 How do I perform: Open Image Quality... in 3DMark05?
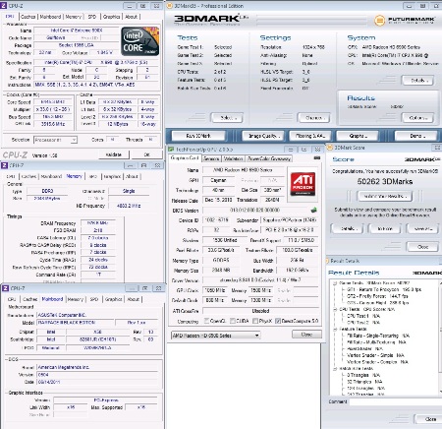click(264, 136)
